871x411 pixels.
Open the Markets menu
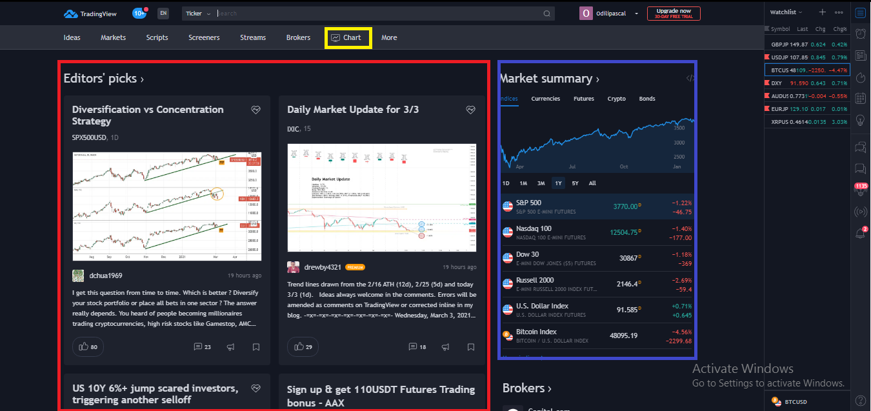coord(113,37)
